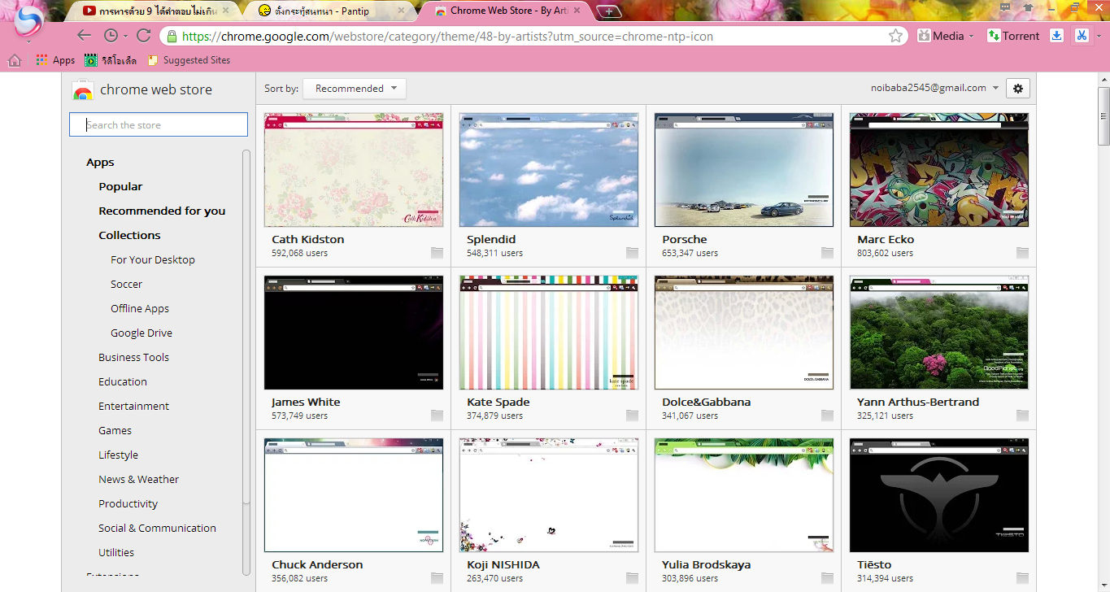Reload the page with the refresh icon
This screenshot has width=1110, height=592.
click(144, 36)
